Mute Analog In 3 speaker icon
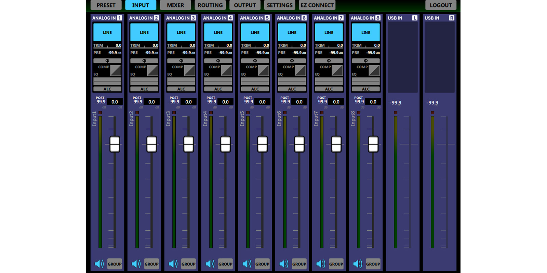The image size is (547, 273). (173, 264)
